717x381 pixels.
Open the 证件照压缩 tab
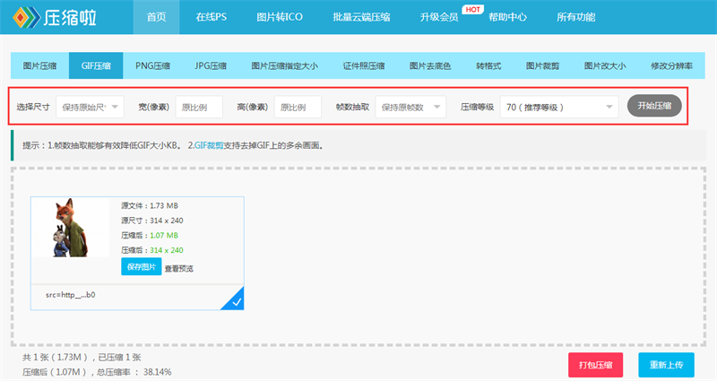[x=364, y=65]
